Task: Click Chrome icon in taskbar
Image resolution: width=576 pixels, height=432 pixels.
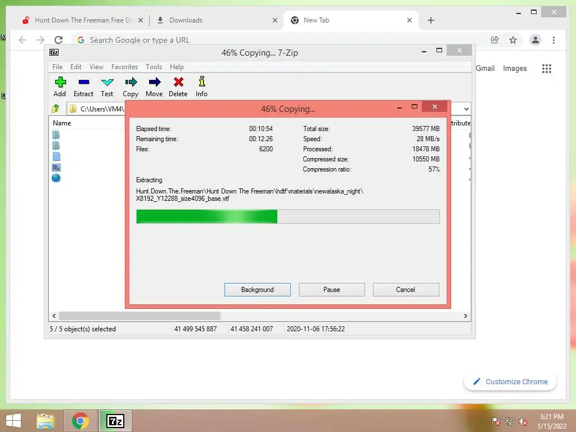Action: coord(80,421)
